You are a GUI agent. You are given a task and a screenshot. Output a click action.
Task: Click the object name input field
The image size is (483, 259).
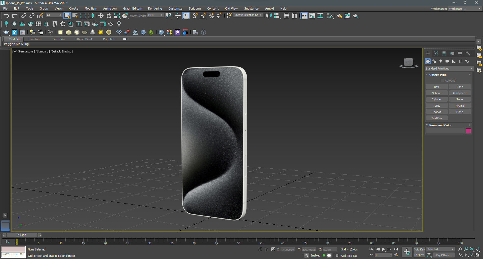coord(445,131)
